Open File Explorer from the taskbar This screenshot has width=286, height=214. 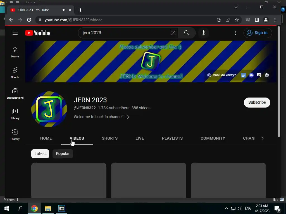pyautogui.click(x=48, y=208)
